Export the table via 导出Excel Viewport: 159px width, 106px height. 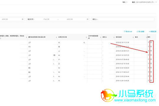click(x=128, y=32)
